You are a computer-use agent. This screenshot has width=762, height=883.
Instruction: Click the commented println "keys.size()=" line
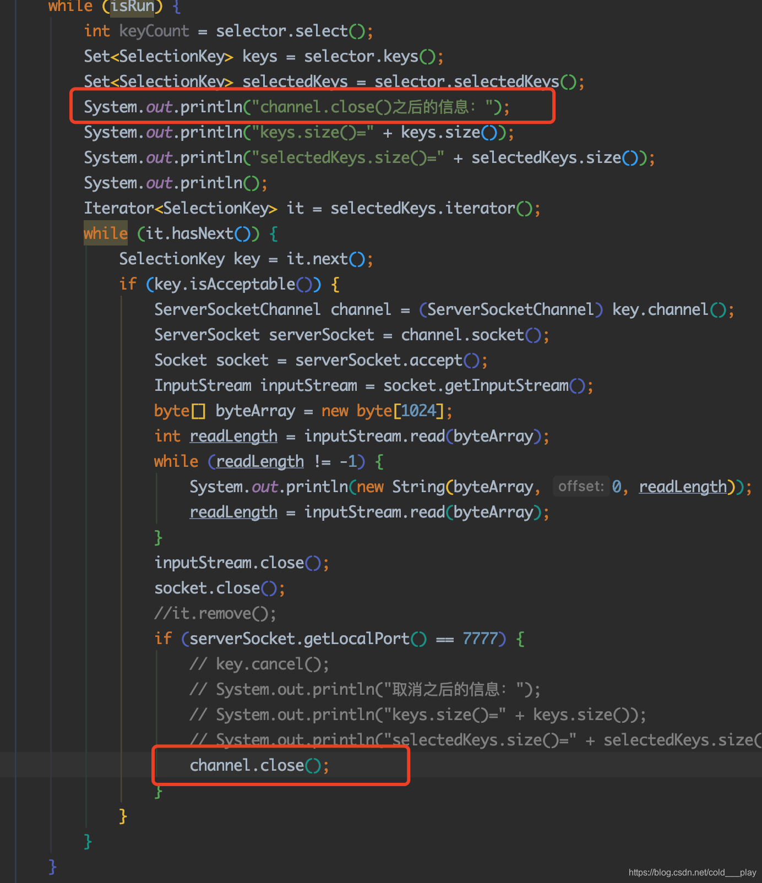coord(418,715)
